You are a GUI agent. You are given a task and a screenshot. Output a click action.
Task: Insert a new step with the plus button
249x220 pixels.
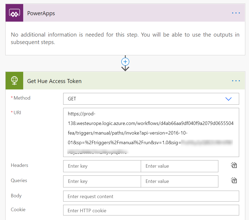(x=125, y=62)
